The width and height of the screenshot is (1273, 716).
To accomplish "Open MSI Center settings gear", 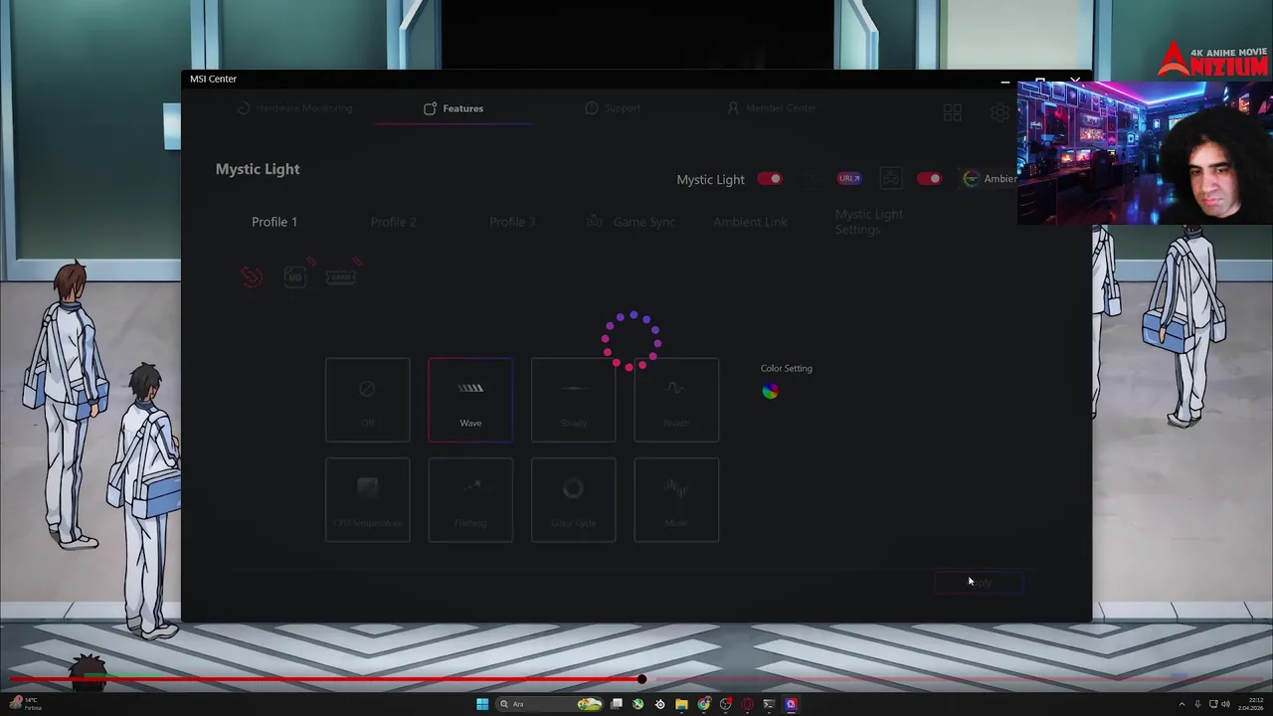I will [x=1000, y=113].
